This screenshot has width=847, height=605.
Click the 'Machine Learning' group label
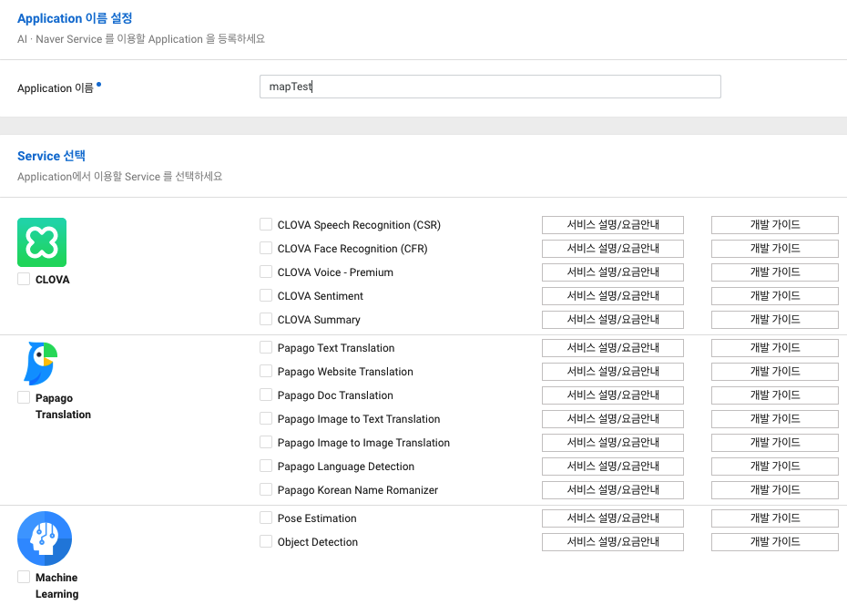pos(56,586)
